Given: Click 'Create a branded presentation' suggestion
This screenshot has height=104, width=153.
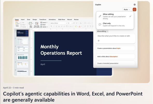Looking at the screenshot, I should coord(115,63).
